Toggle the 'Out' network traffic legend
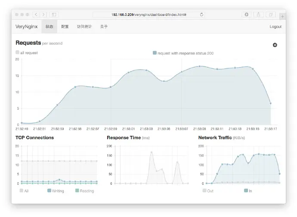Image resolution: width=297 pixels, height=217 pixels. point(208,191)
